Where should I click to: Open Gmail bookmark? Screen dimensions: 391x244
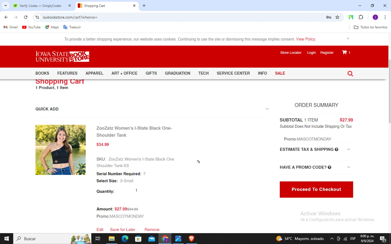coord(11,27)
